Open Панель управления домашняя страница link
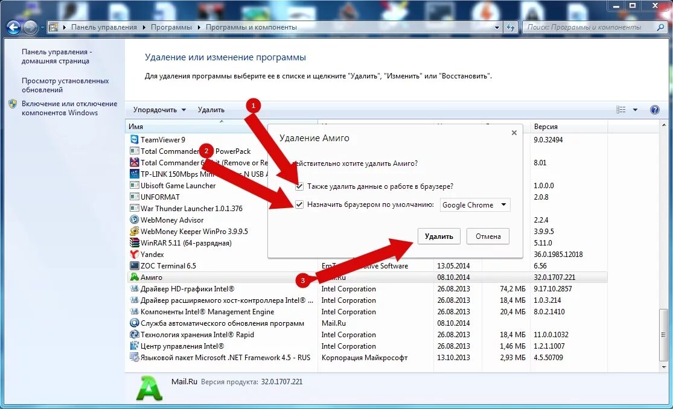Screen dimensions: 673x409 tap(56, 56)
